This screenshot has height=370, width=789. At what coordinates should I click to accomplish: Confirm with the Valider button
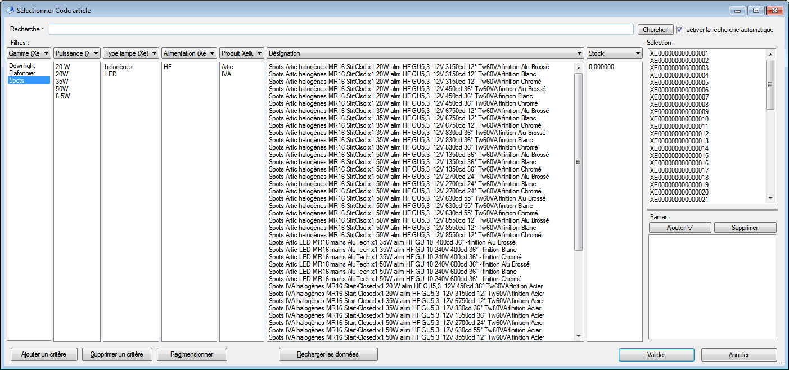(x=656, y=355)
